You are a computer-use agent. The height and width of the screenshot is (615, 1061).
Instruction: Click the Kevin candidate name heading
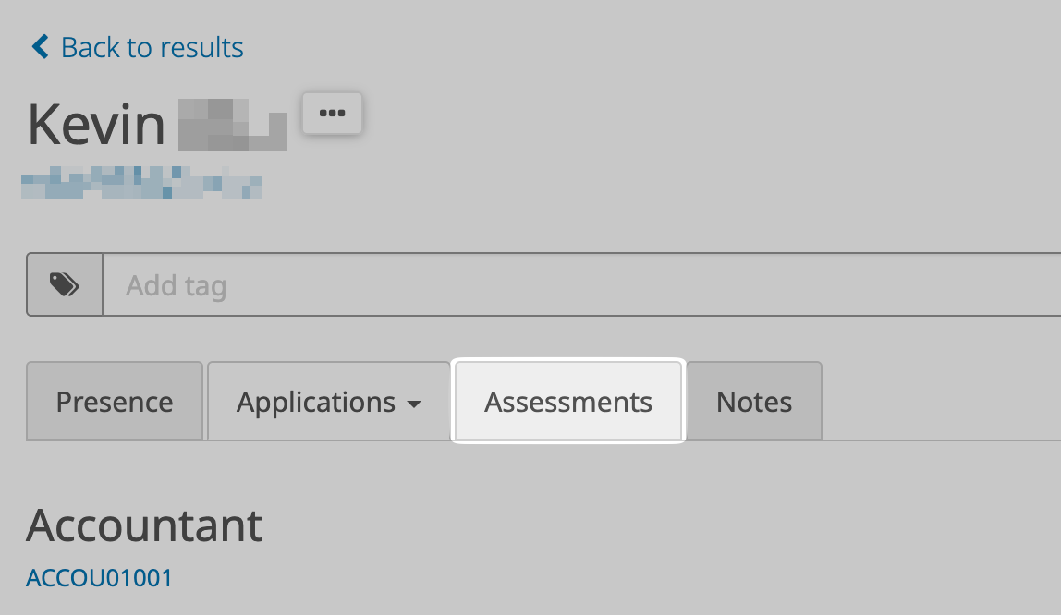96,124
